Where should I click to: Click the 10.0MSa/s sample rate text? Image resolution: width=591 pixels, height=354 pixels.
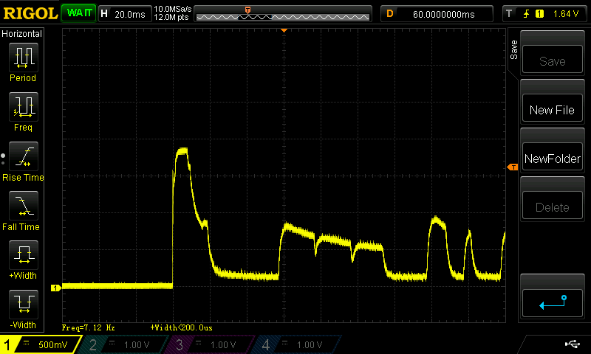coord(173,9)
